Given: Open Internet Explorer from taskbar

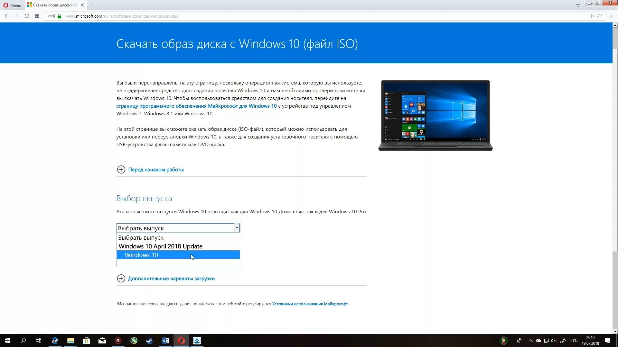Looking at the screenshot, I should (x=55, y=341).
